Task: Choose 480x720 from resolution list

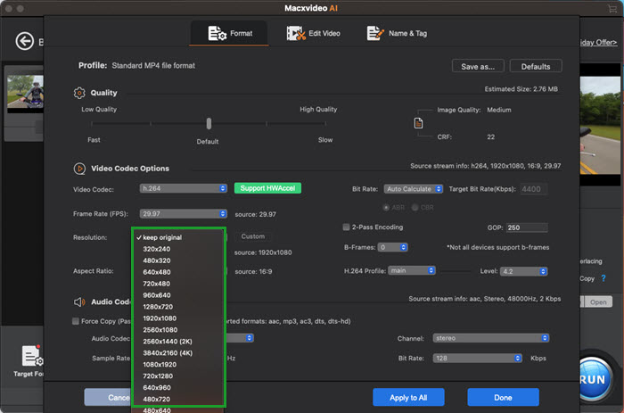Action: click(x=178, y=399)
